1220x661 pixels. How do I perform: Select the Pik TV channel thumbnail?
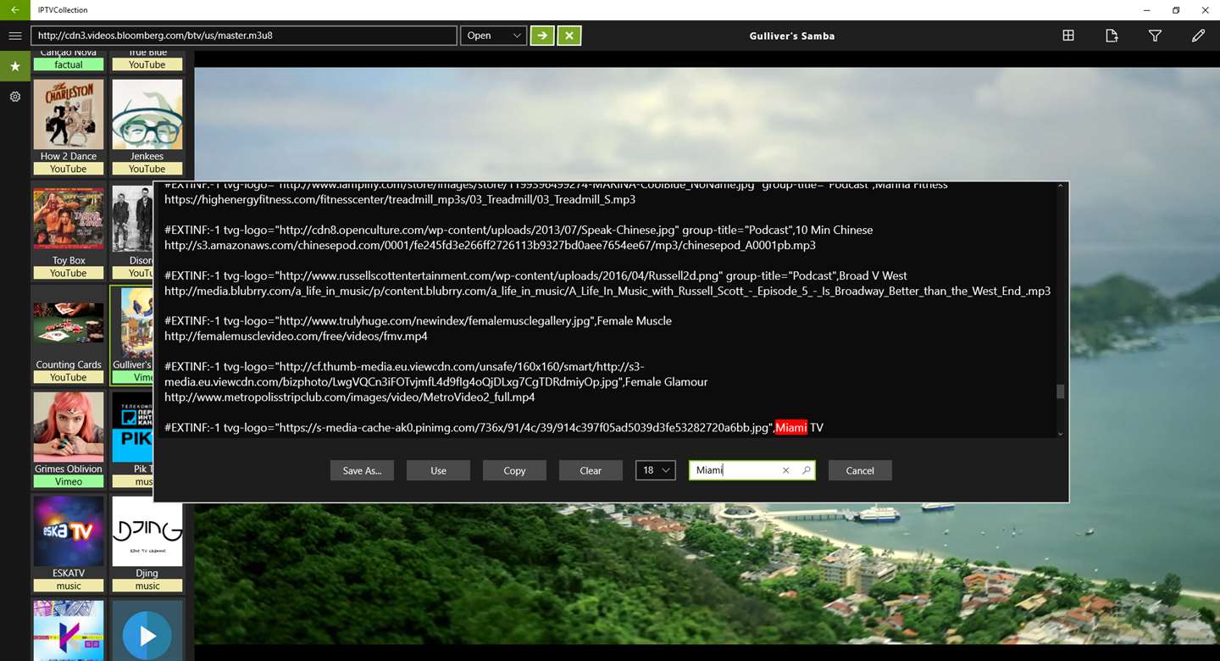(x=133, y=427)
